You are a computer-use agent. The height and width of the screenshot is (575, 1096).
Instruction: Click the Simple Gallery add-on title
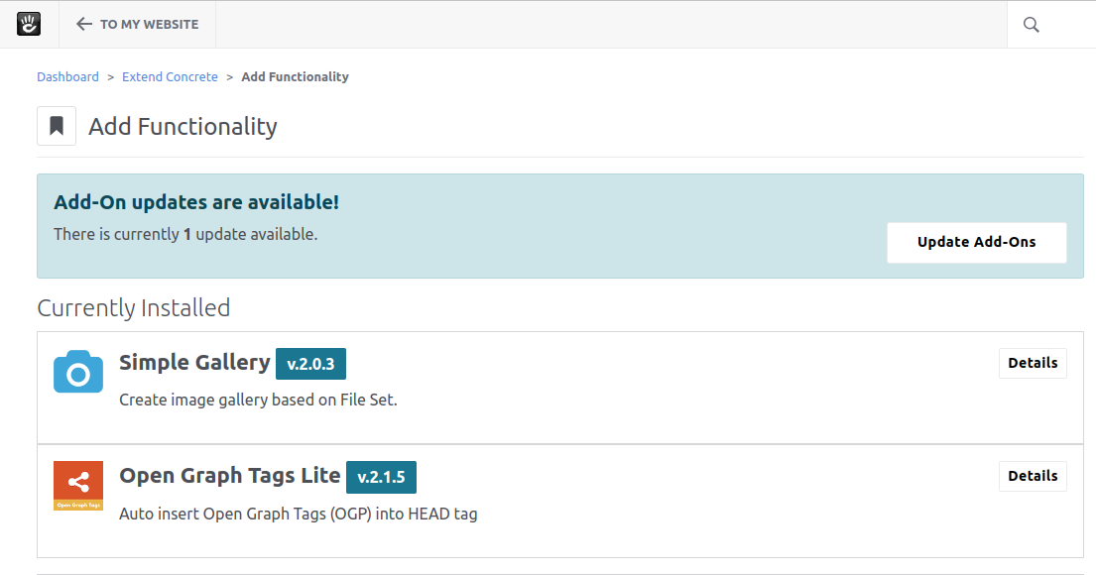coord(194,363)
